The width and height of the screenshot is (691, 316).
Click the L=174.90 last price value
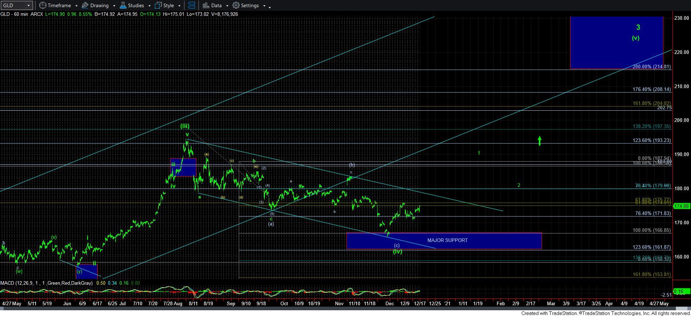(x=55, y=14)
